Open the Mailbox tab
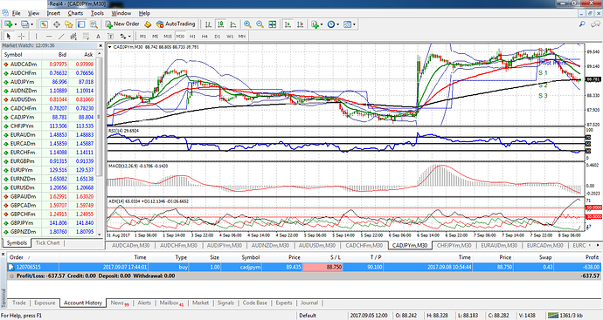 (x=171, y=303)
